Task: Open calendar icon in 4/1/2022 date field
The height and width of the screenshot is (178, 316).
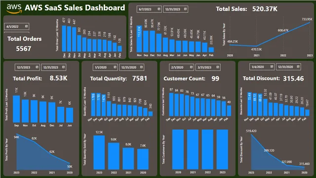Action: click(26, 26)
